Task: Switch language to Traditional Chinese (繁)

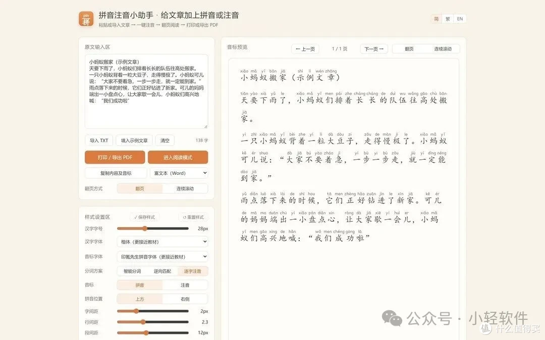Action: point(448,19)
